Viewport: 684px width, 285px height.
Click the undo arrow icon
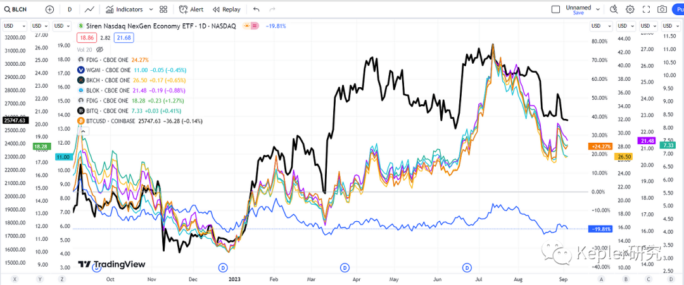point(256,9)
